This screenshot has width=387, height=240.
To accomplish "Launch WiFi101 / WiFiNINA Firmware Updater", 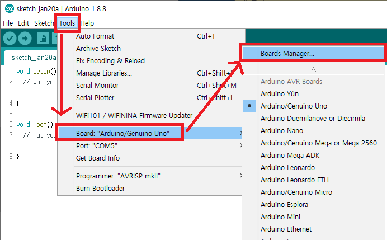I will [x=149, y=116].
